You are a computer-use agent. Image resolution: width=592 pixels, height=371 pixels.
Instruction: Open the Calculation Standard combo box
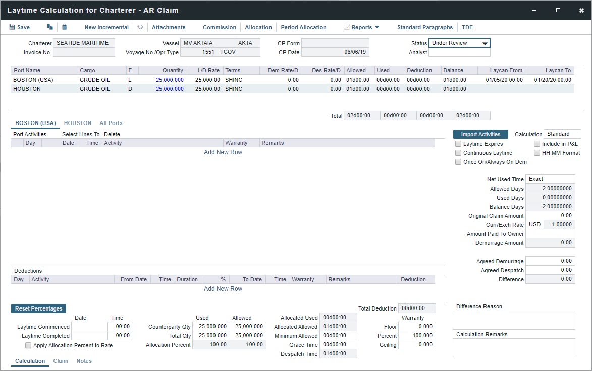coord(562,134)
